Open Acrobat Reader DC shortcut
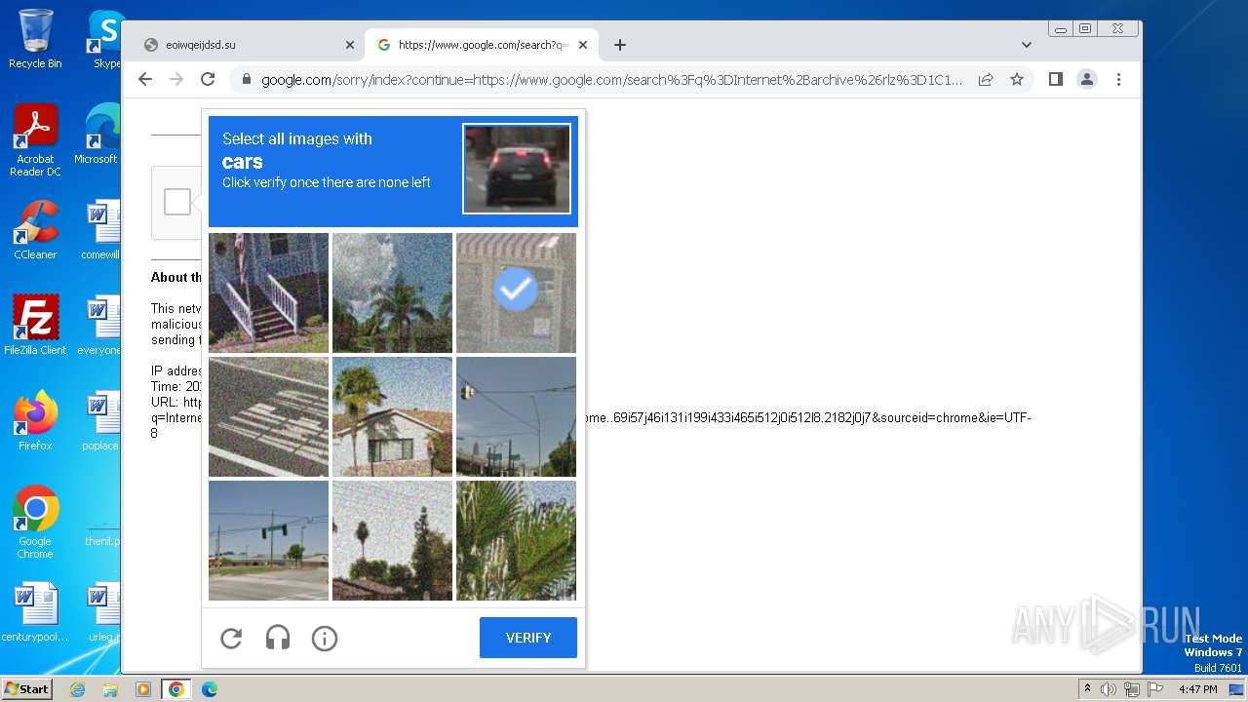This screenshot has height=702, width=1248. (35, 140)
